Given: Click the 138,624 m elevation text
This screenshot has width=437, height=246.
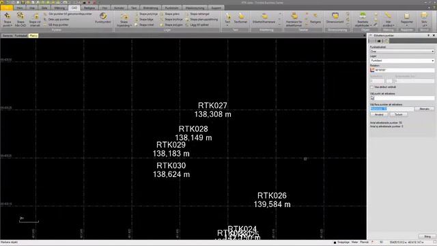Looking at the screenshot, I should pos(171,175).
